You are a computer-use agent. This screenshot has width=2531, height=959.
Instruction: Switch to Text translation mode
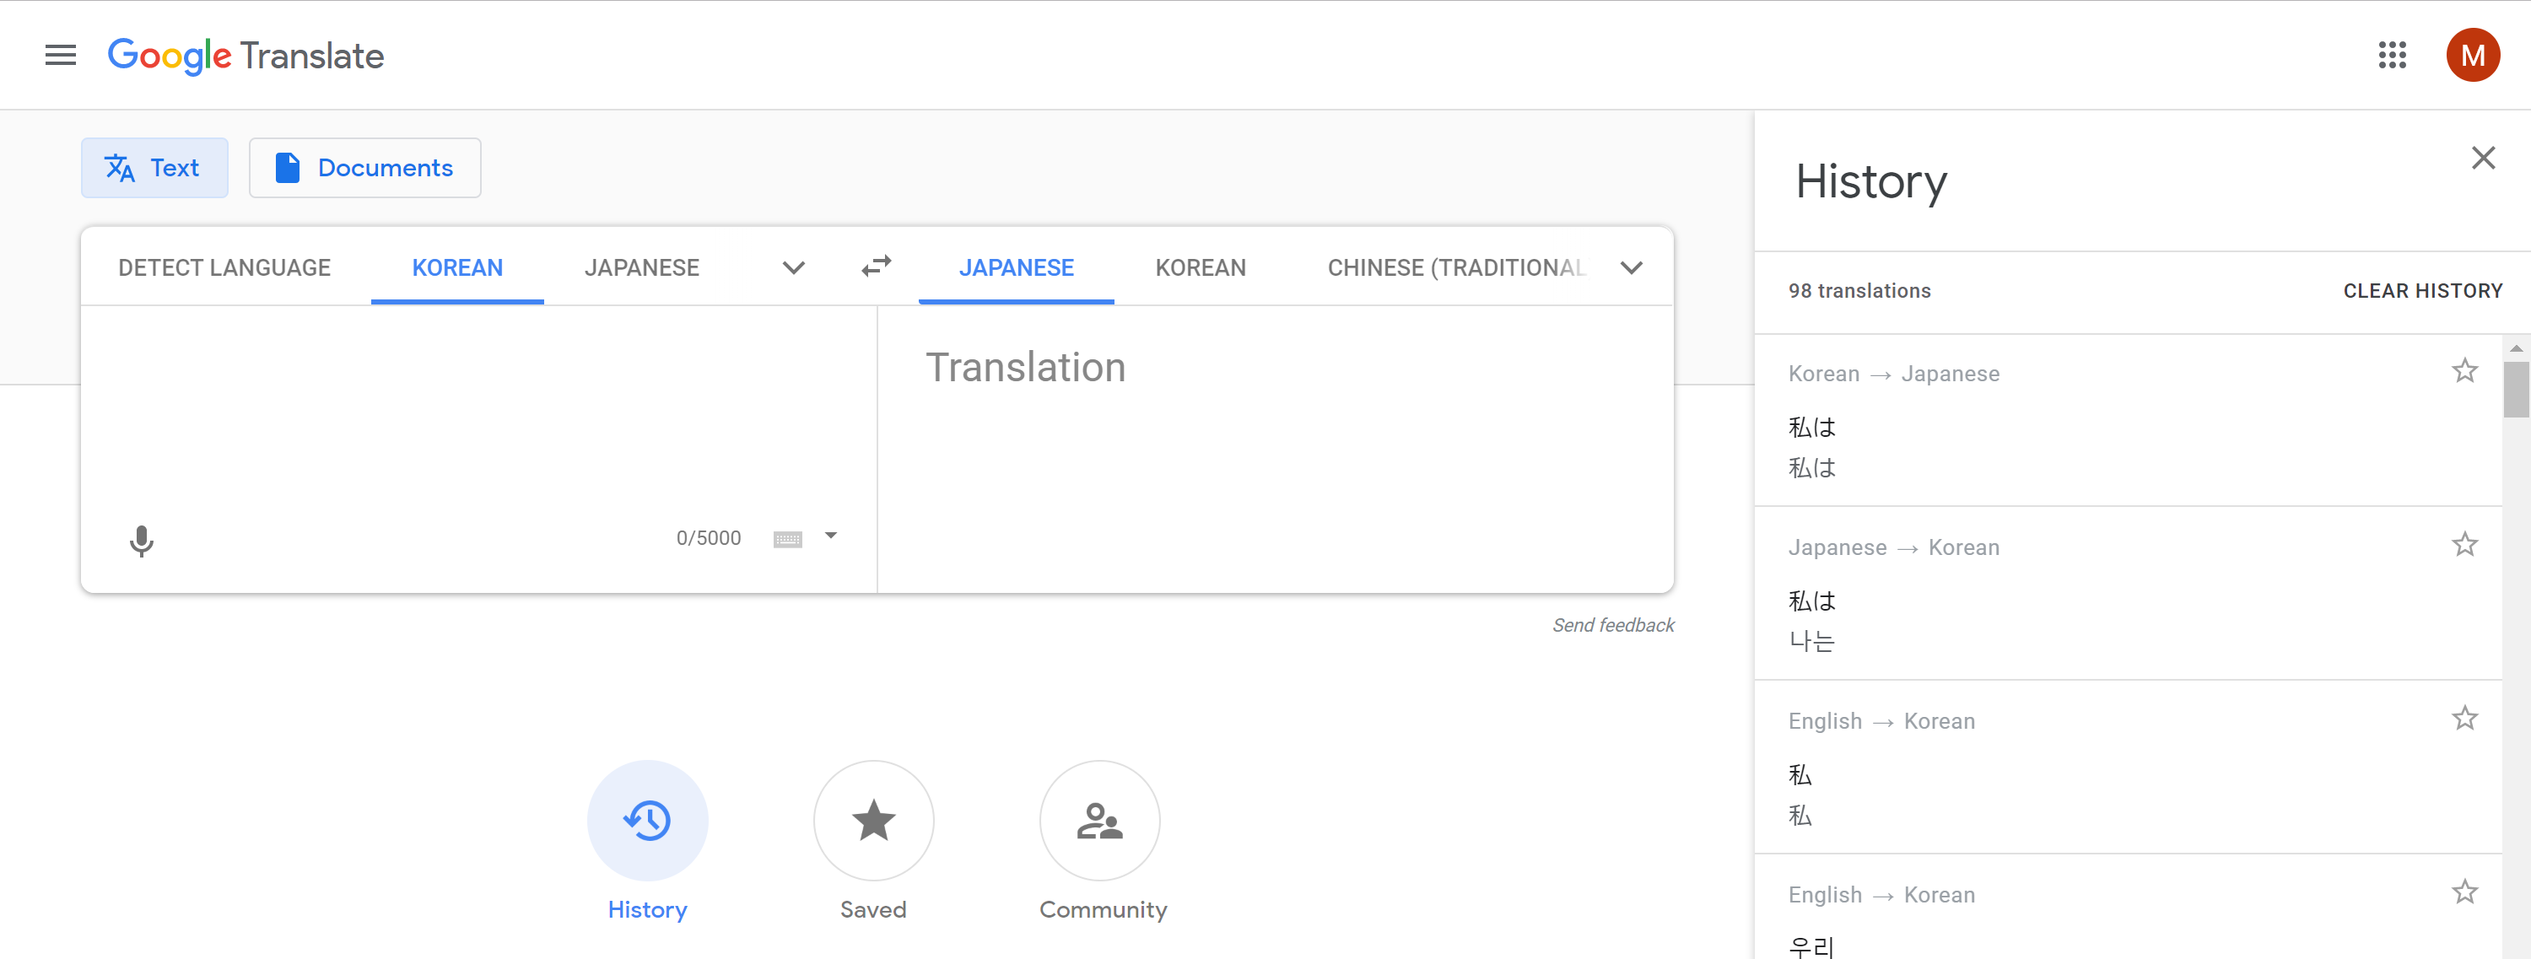click(154, 168)
